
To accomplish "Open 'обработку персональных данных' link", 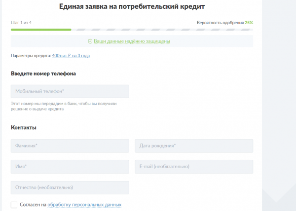I will coord(84,205).
